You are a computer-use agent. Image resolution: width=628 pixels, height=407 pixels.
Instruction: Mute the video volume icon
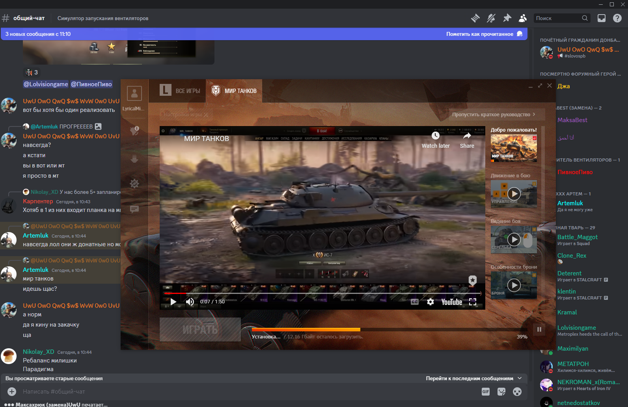190,302
